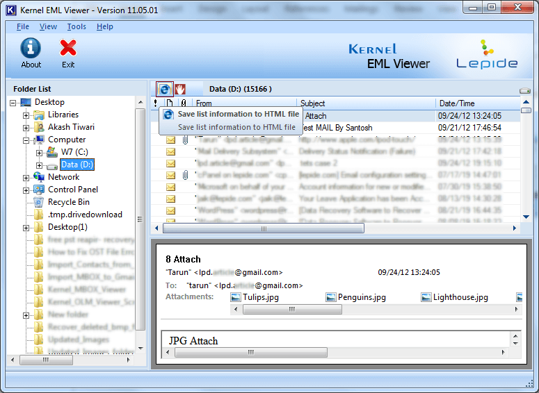Select Recycle Bin in folder list

point(68,202)
